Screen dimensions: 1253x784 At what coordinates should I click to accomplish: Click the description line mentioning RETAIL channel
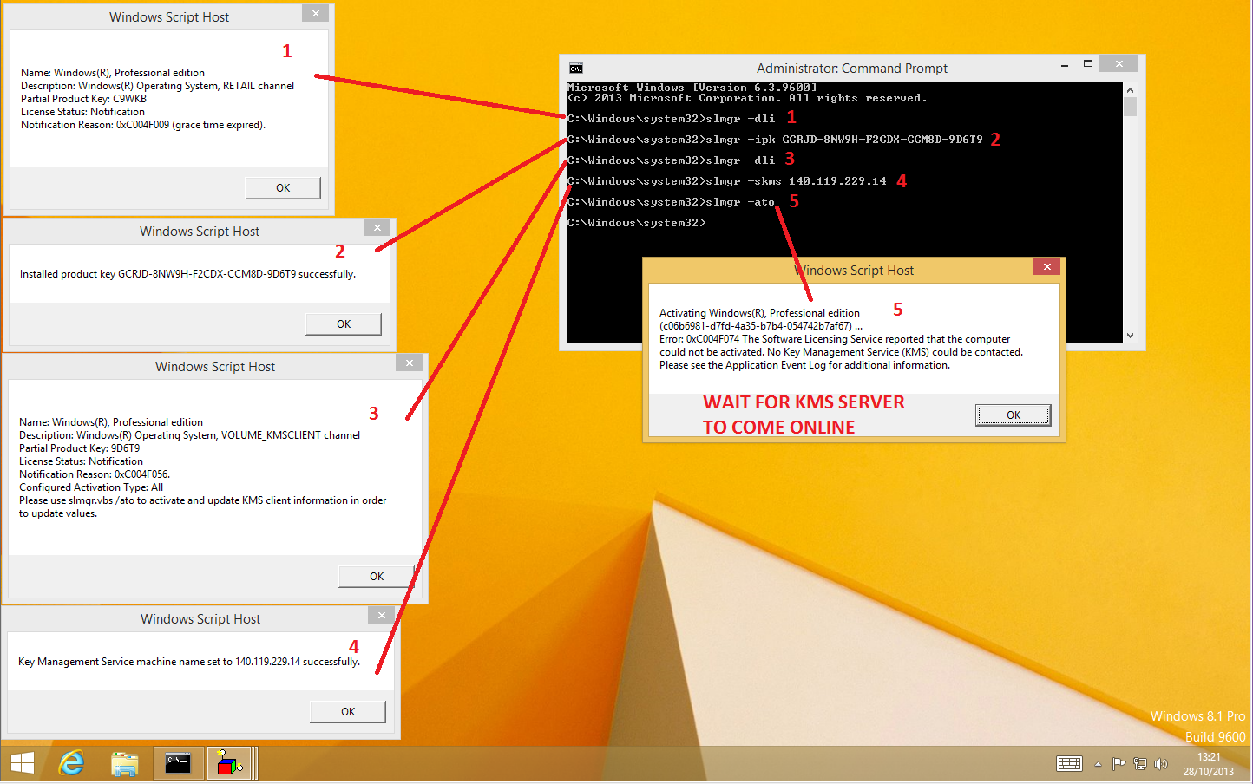[157, 86]
